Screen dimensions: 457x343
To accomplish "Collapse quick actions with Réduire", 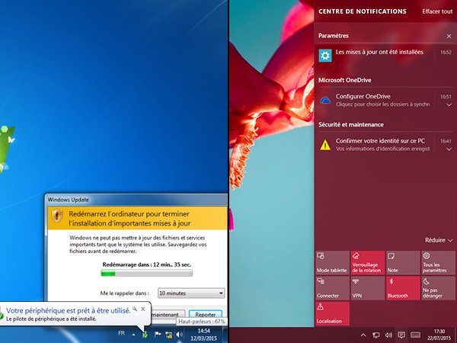I will tap(439, 240).
